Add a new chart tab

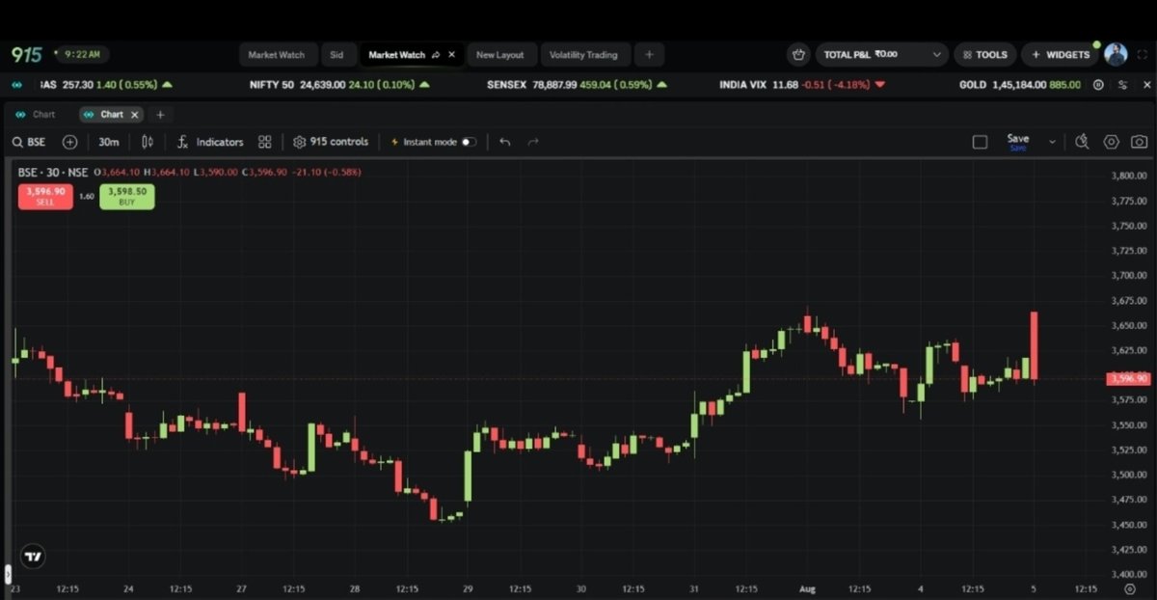tap(160, 114)
